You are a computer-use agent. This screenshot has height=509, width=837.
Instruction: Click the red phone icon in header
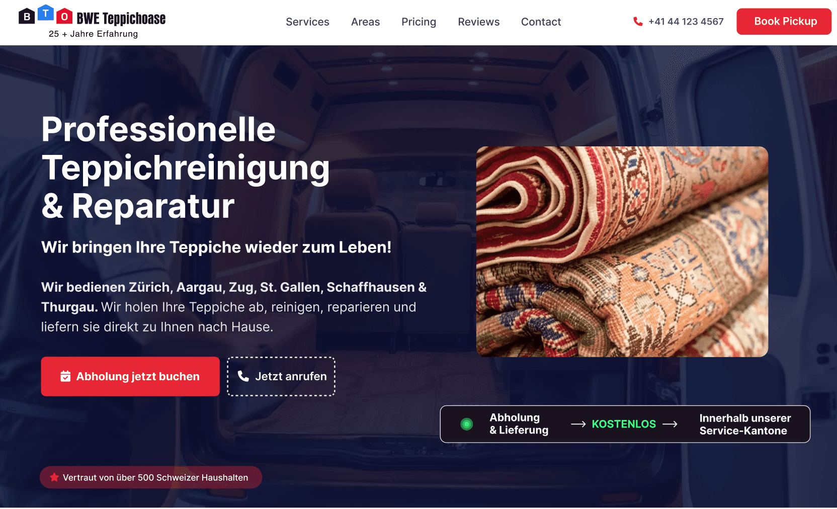(638, 22)
